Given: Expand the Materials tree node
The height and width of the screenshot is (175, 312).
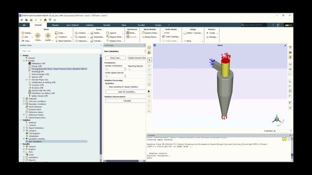Looking at the screenshot, I should pyautogui.click(x=24, y=98).
